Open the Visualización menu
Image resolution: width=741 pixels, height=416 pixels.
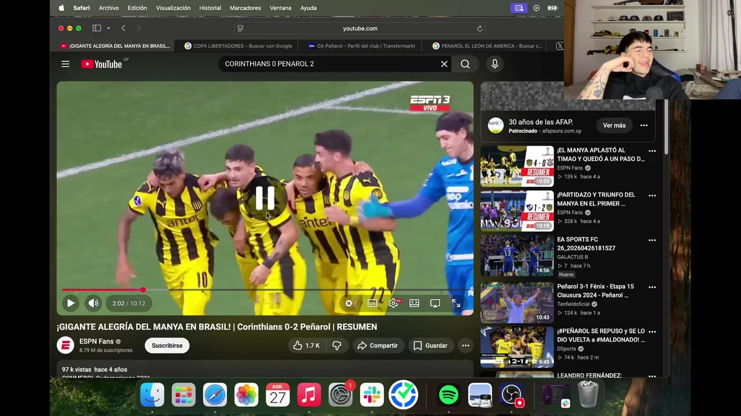coord(173,8)
